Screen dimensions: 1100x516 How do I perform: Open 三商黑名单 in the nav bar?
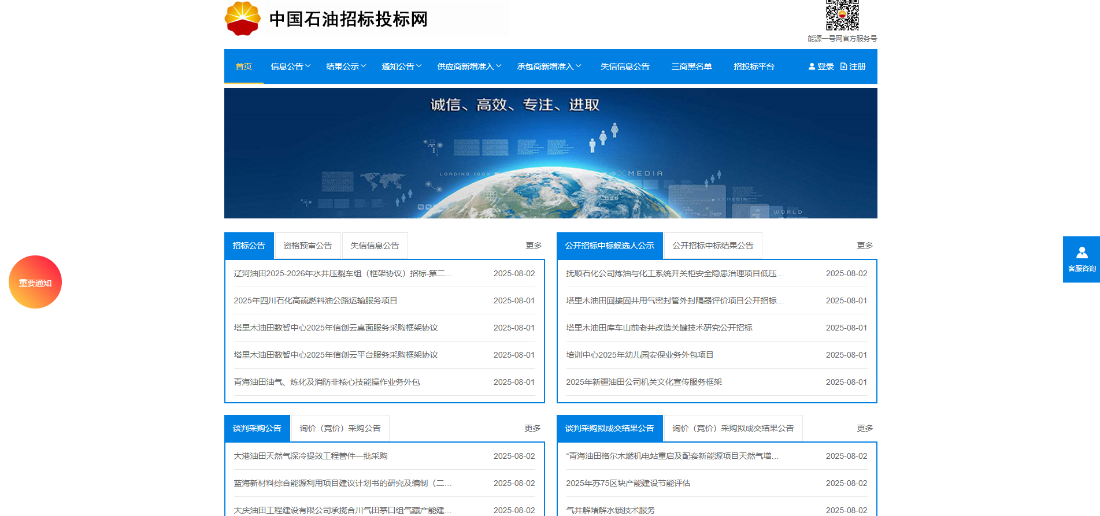(691, 66)
